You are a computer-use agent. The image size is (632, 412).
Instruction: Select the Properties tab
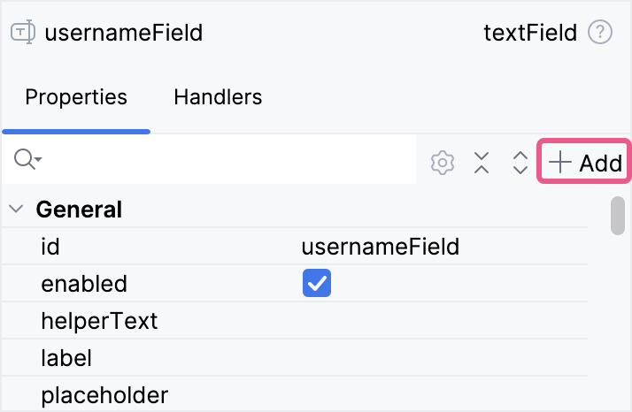click(x=76, y=96)
